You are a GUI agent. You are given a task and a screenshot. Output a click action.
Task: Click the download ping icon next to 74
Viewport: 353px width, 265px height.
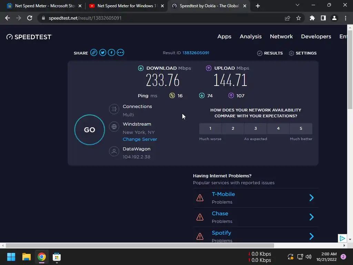[202, 96]
